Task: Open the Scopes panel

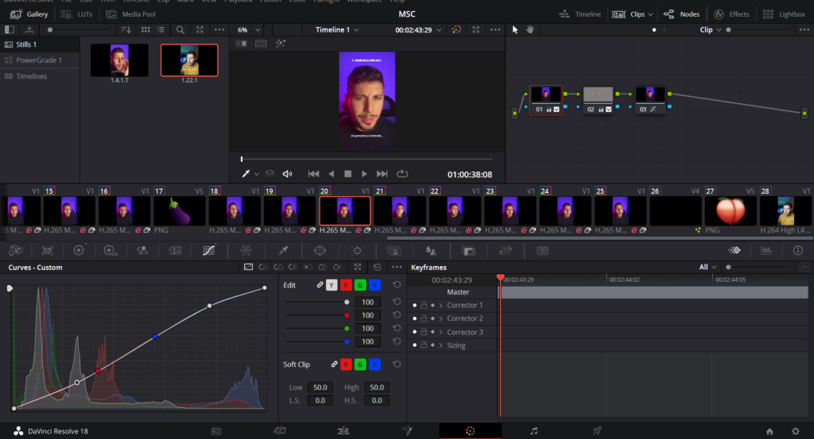Action: pos(766,251)
